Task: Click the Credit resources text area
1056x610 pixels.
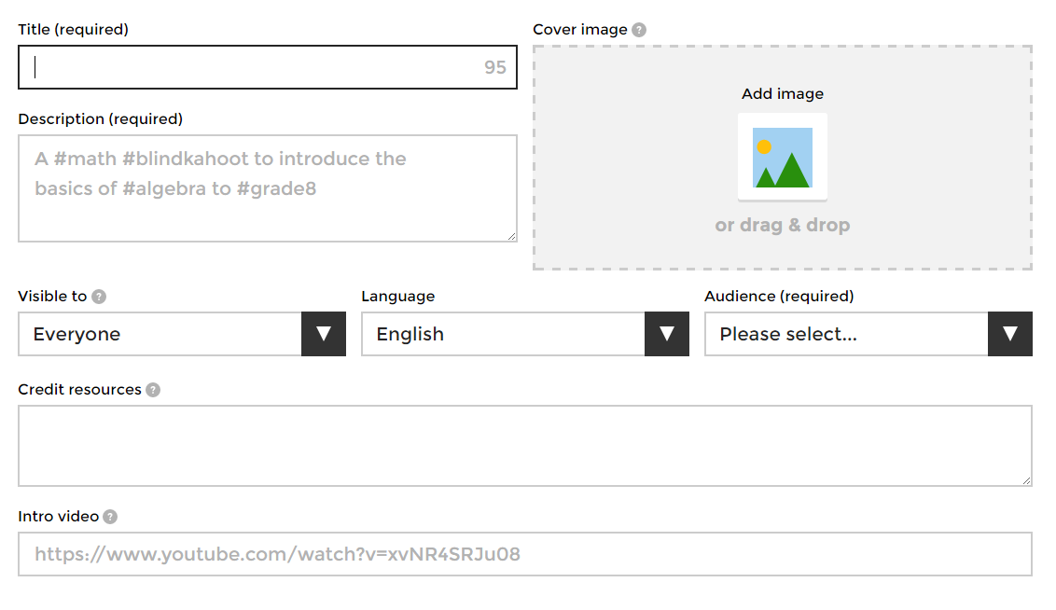Action: [524, 446]
